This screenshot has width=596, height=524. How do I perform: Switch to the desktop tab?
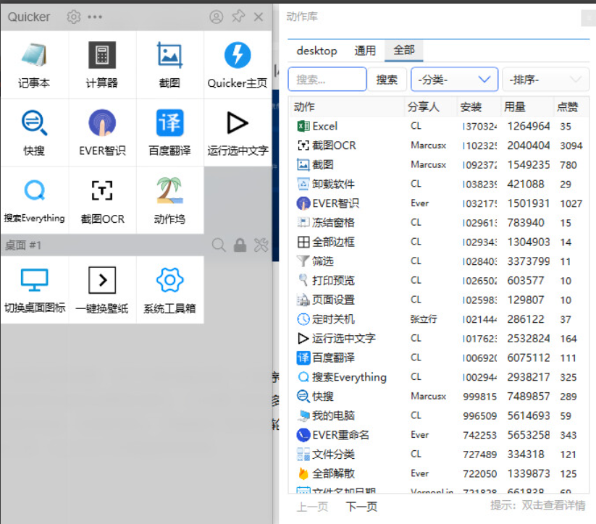[x=316, y=51]
